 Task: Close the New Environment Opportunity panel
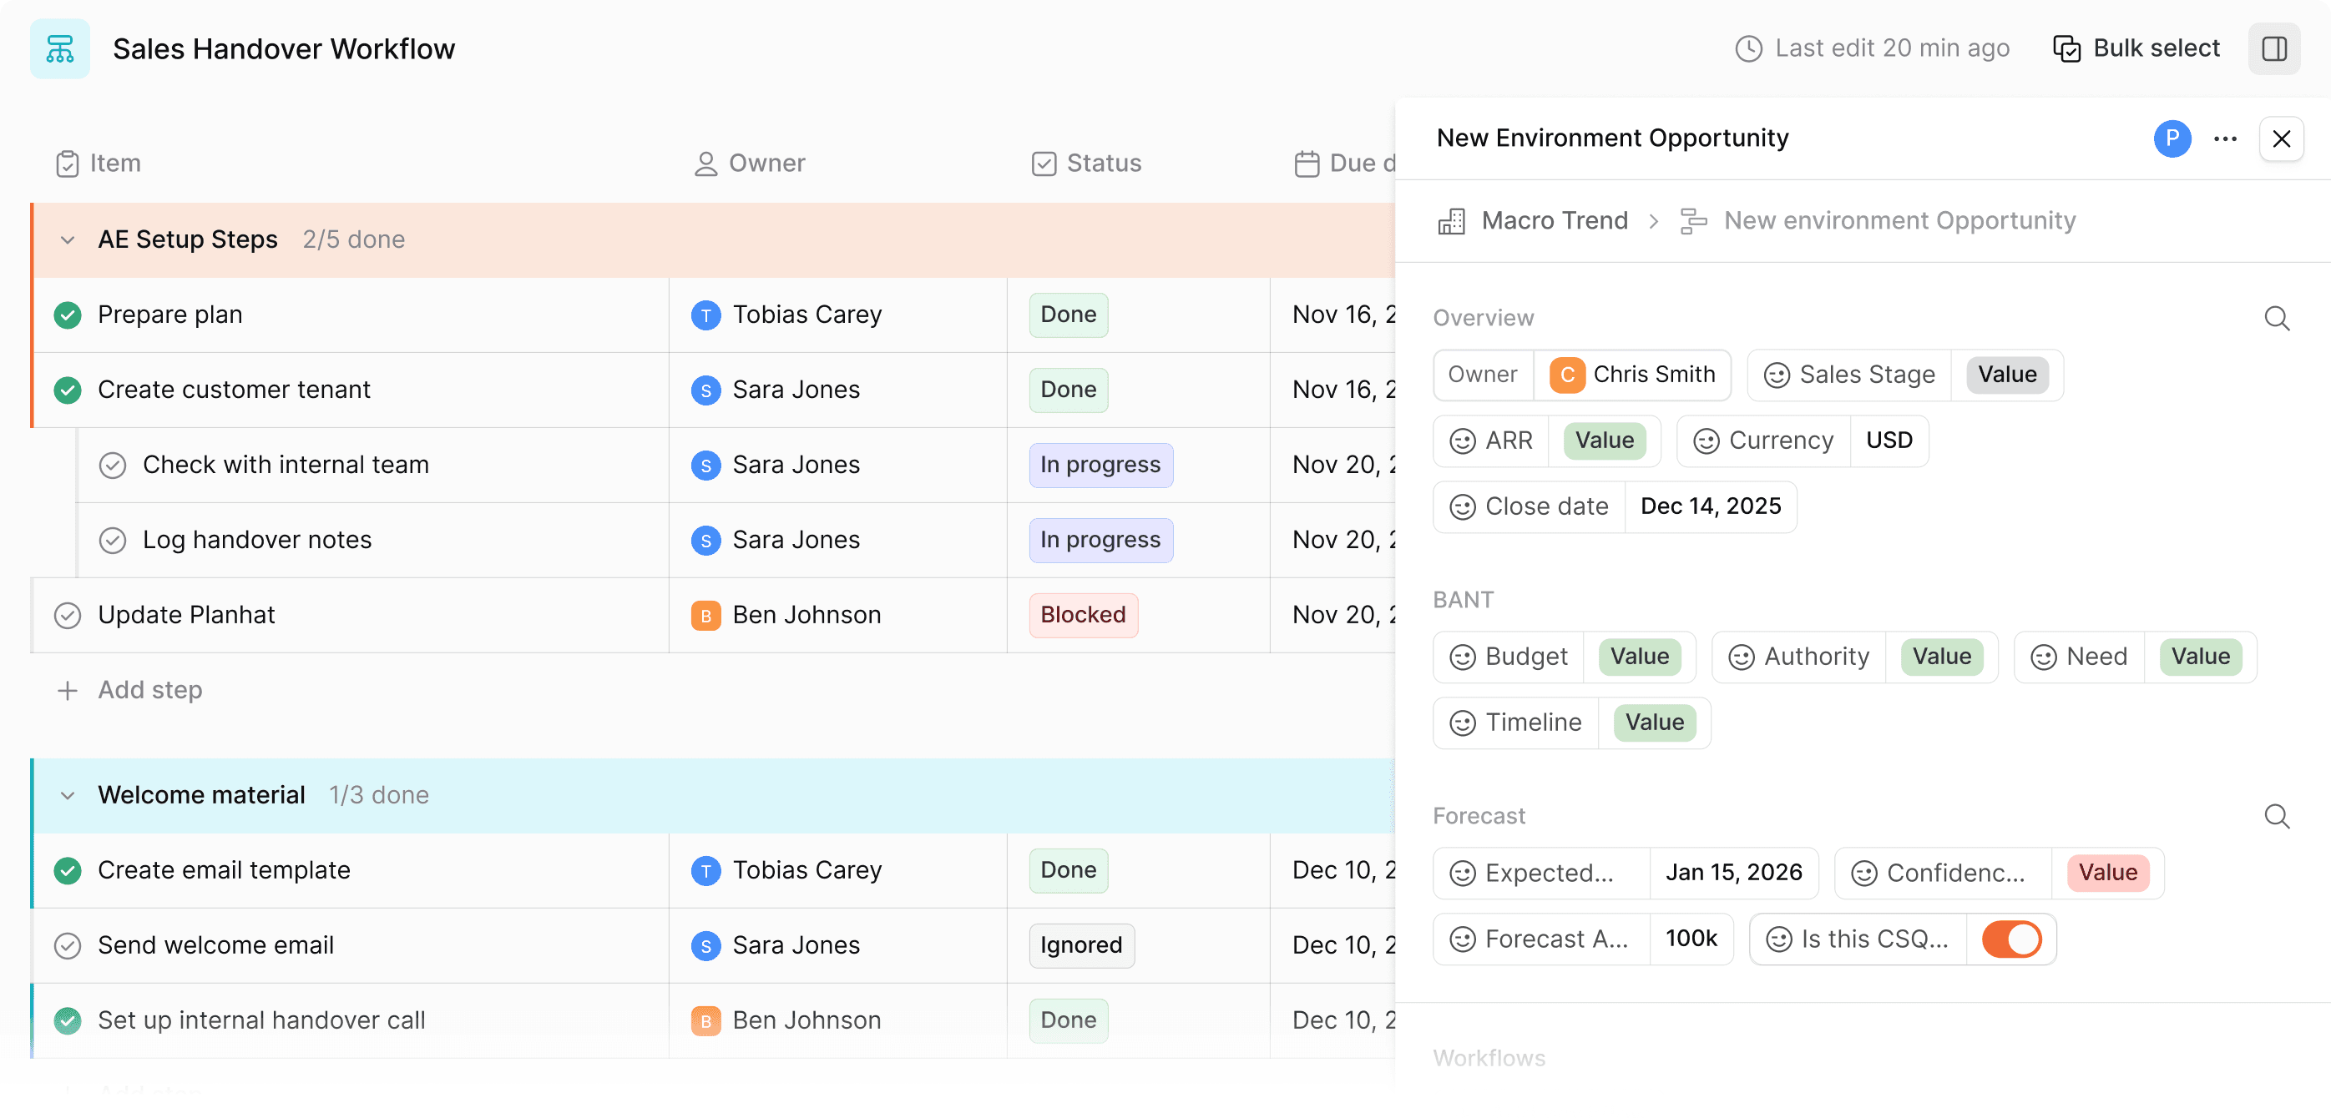2280,138
